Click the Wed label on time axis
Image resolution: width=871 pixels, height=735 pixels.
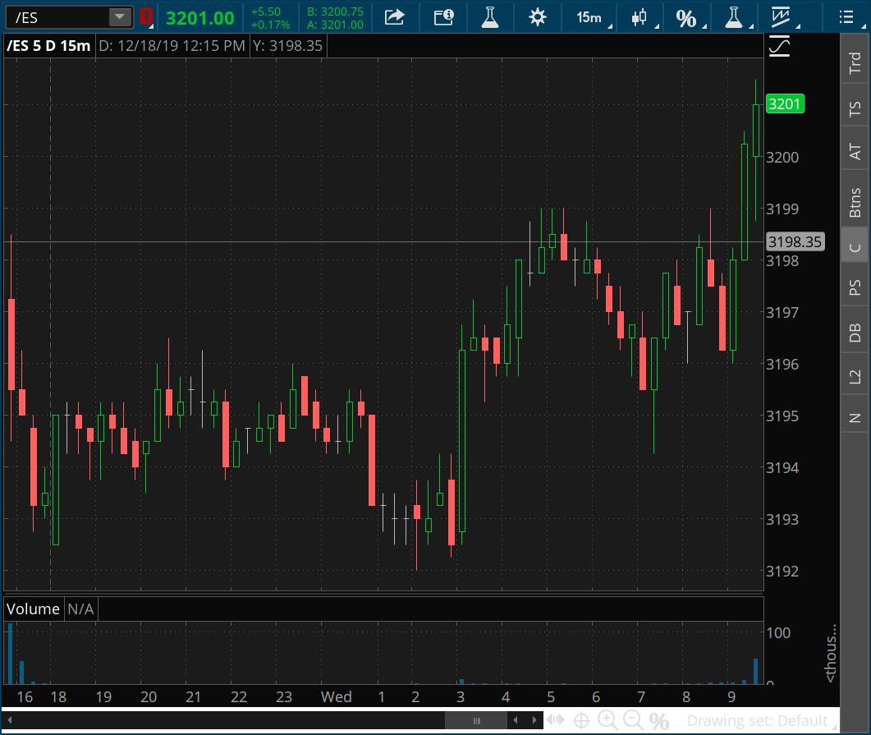click(336, 696)
